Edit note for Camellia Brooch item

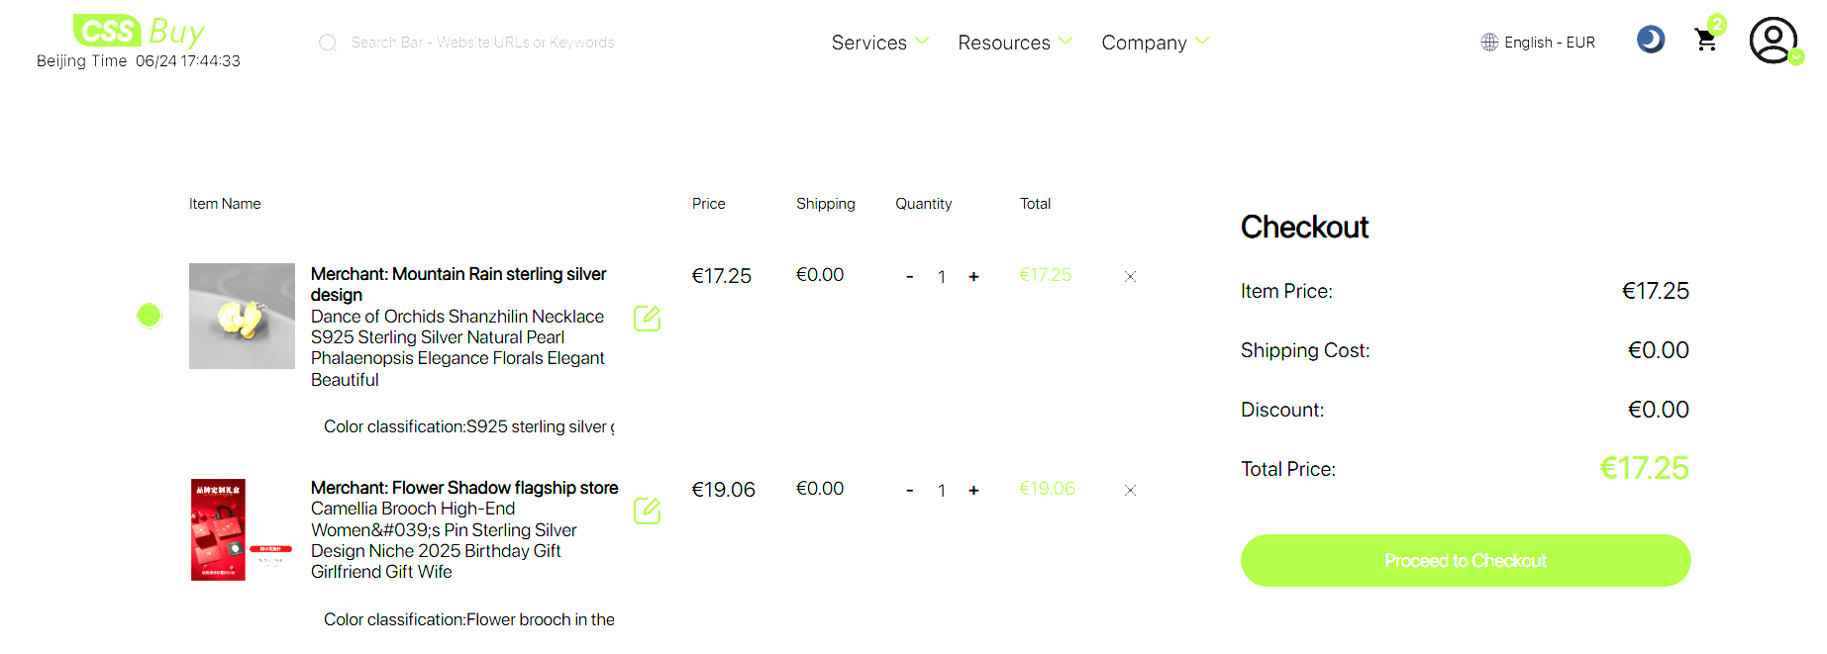point(647,512)
